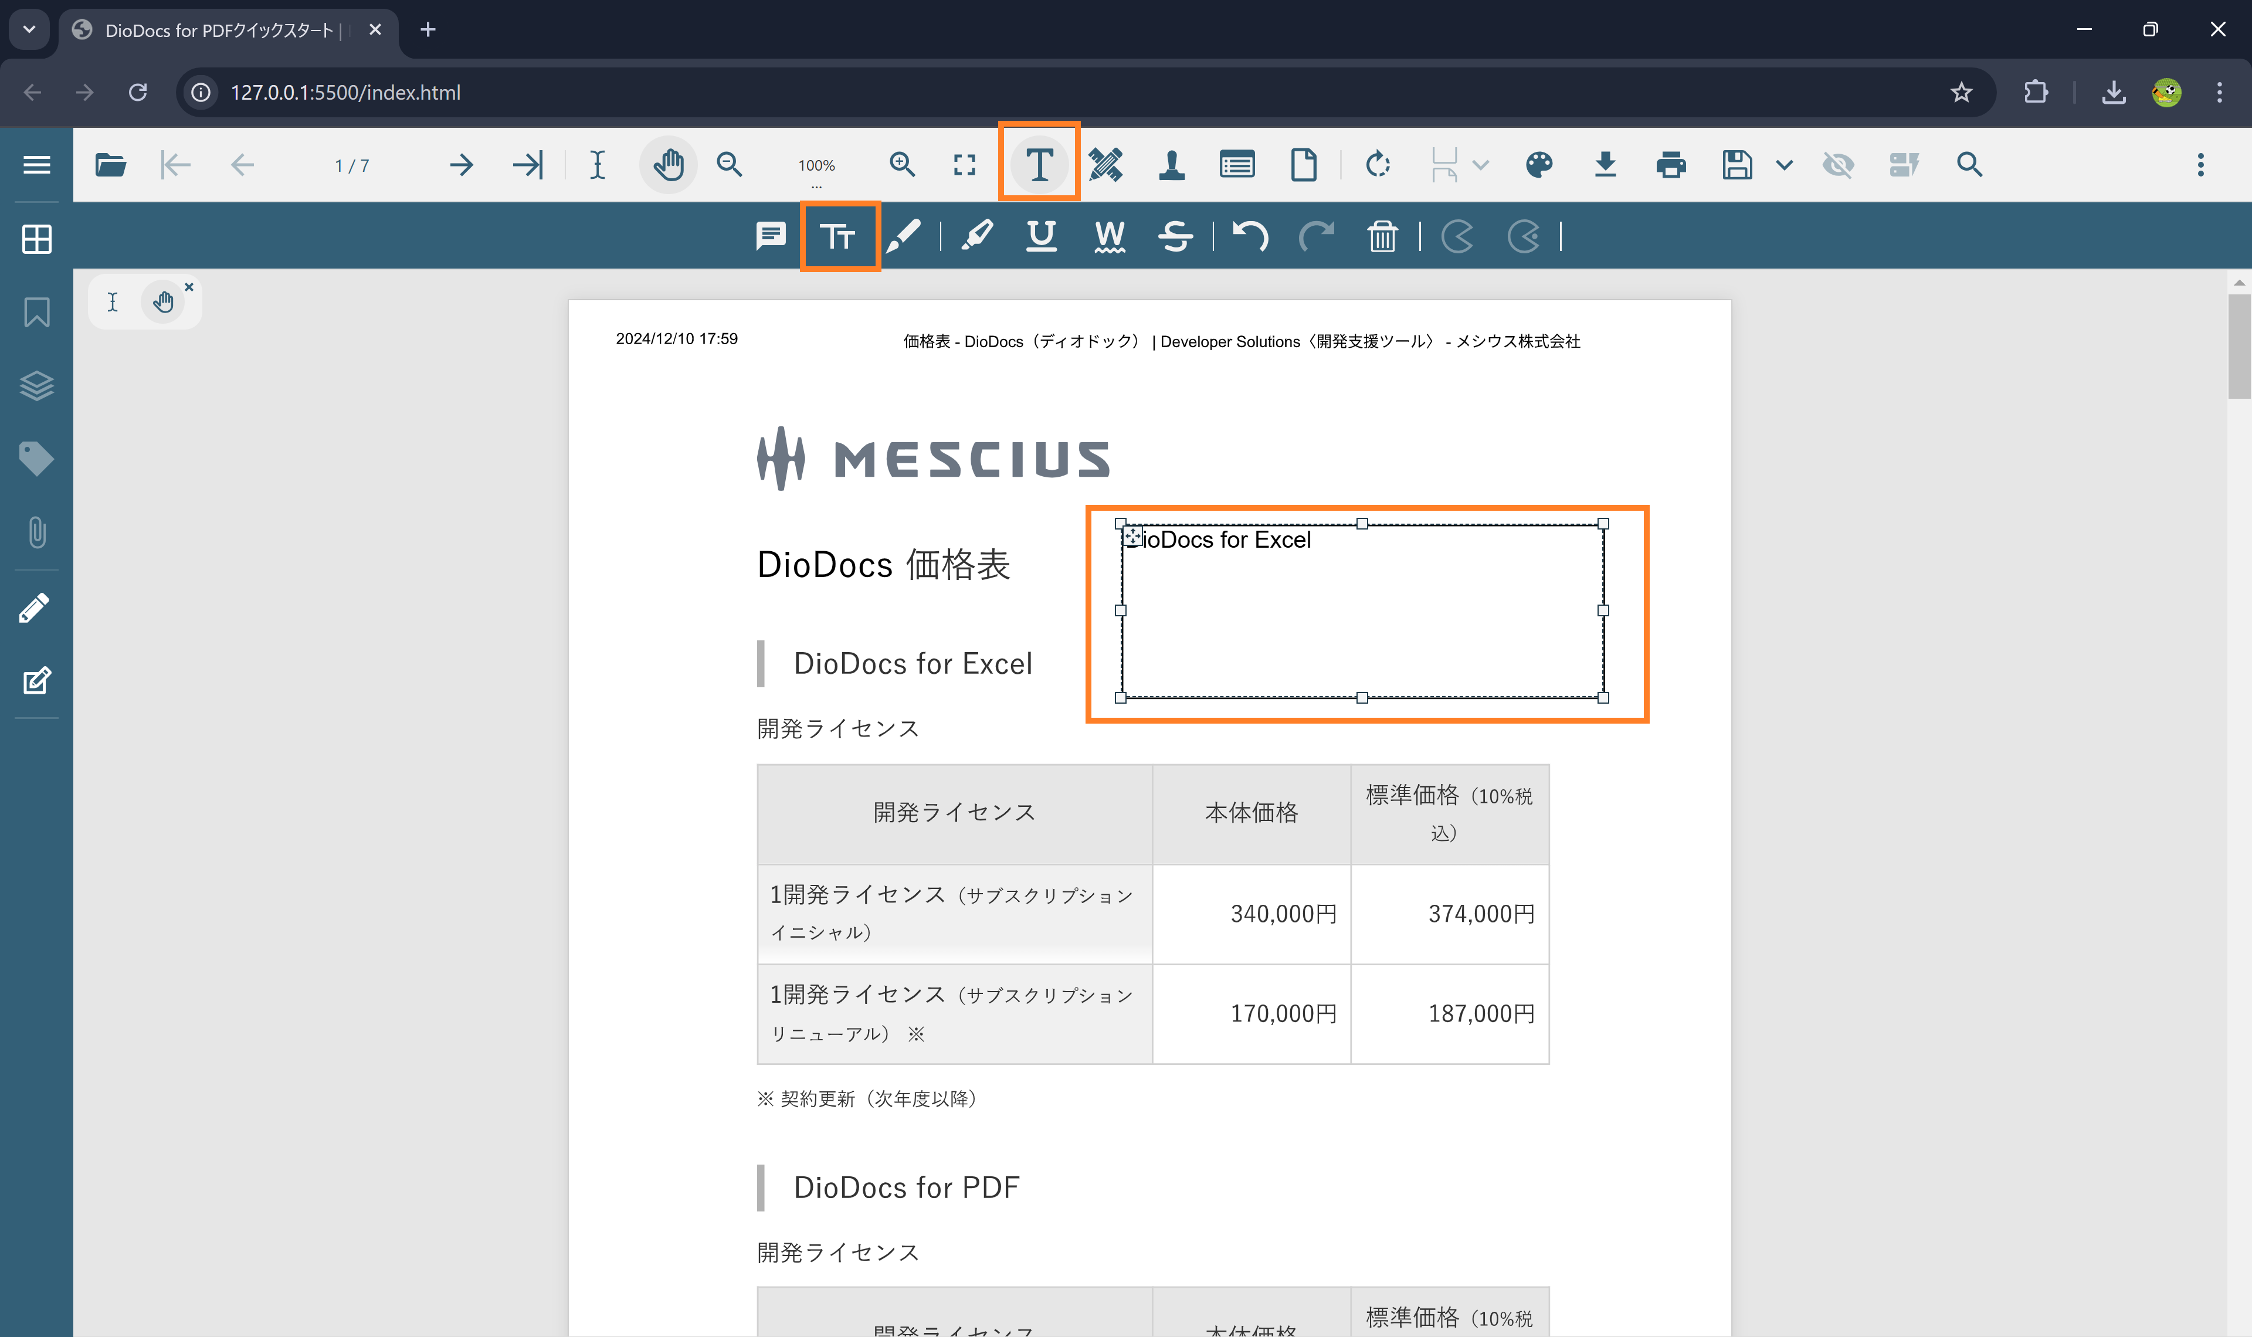Open the Chrome tab search chevron

tap(29, 30)
